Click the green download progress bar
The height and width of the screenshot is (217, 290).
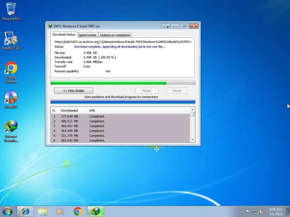point(123,83)
